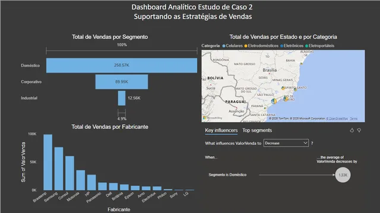Switch to Key influencers tab
The height and width of the screenshot is (213, 380).
click(x=221, y=130)
